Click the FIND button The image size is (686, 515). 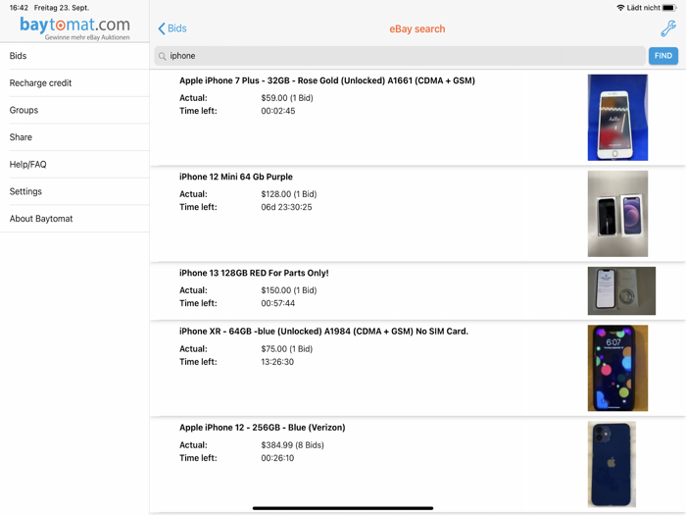click(x=663, y=56)
